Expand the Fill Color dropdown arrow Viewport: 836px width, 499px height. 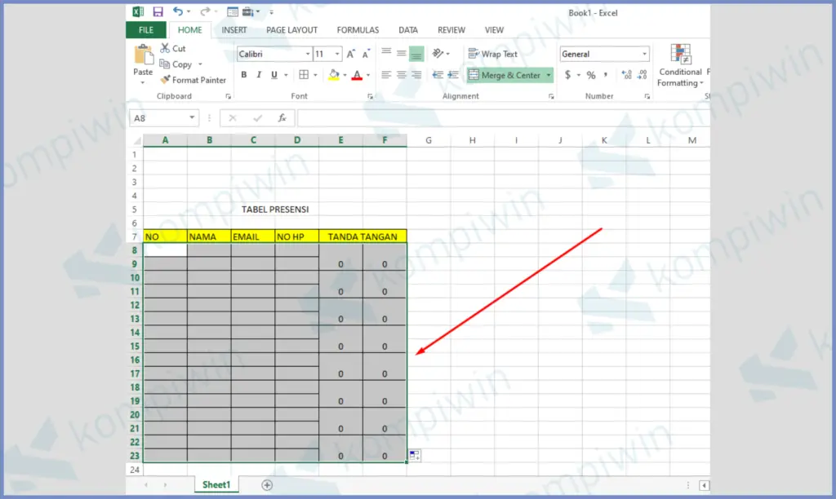[345, 74]
